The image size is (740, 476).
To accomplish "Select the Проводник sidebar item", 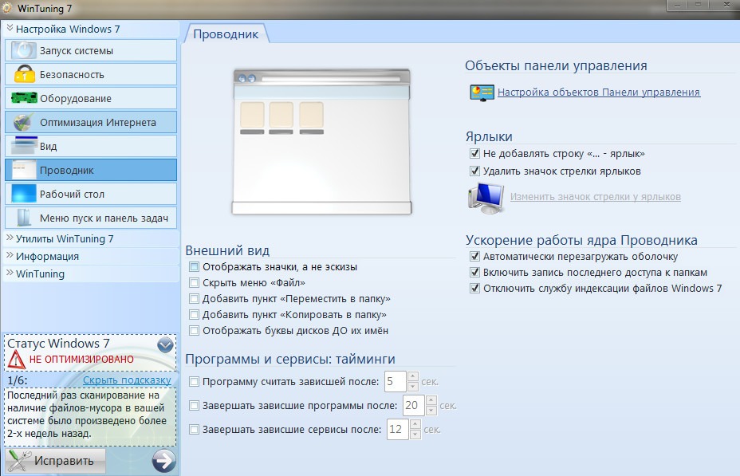I will click(x=91, y=170).
